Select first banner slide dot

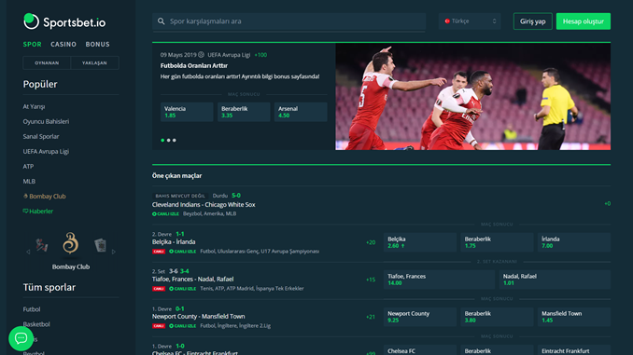[162, 140]
